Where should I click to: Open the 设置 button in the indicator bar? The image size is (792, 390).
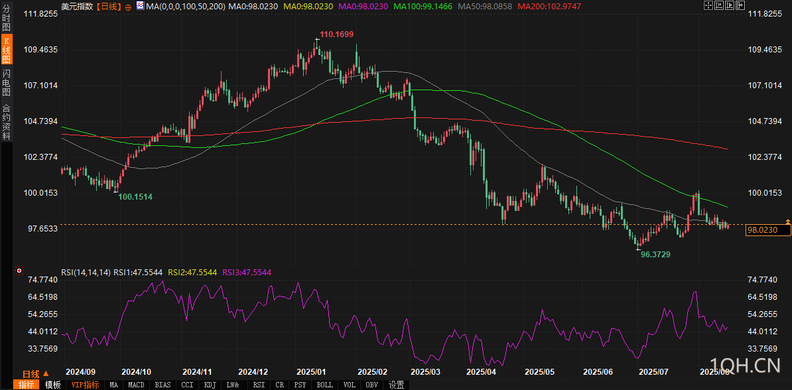click(x=396, y=385)
